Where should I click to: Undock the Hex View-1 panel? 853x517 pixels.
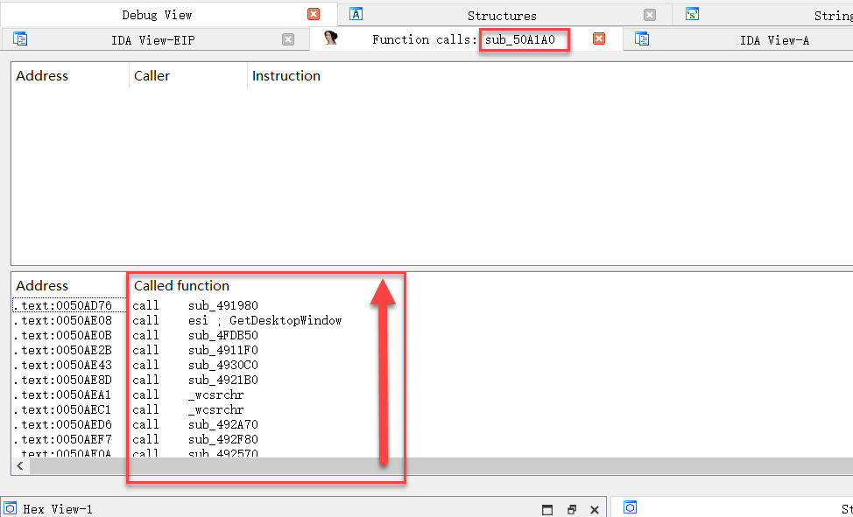[x=571, y=509]
